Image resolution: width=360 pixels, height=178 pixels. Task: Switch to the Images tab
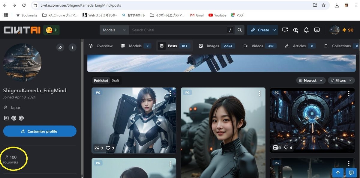point(213,46)
